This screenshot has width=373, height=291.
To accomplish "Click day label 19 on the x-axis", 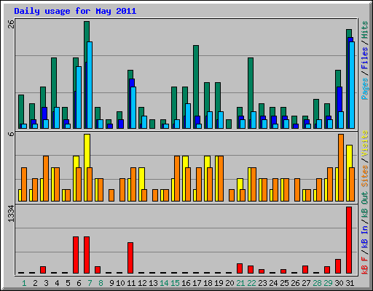I will coord(219,283).
